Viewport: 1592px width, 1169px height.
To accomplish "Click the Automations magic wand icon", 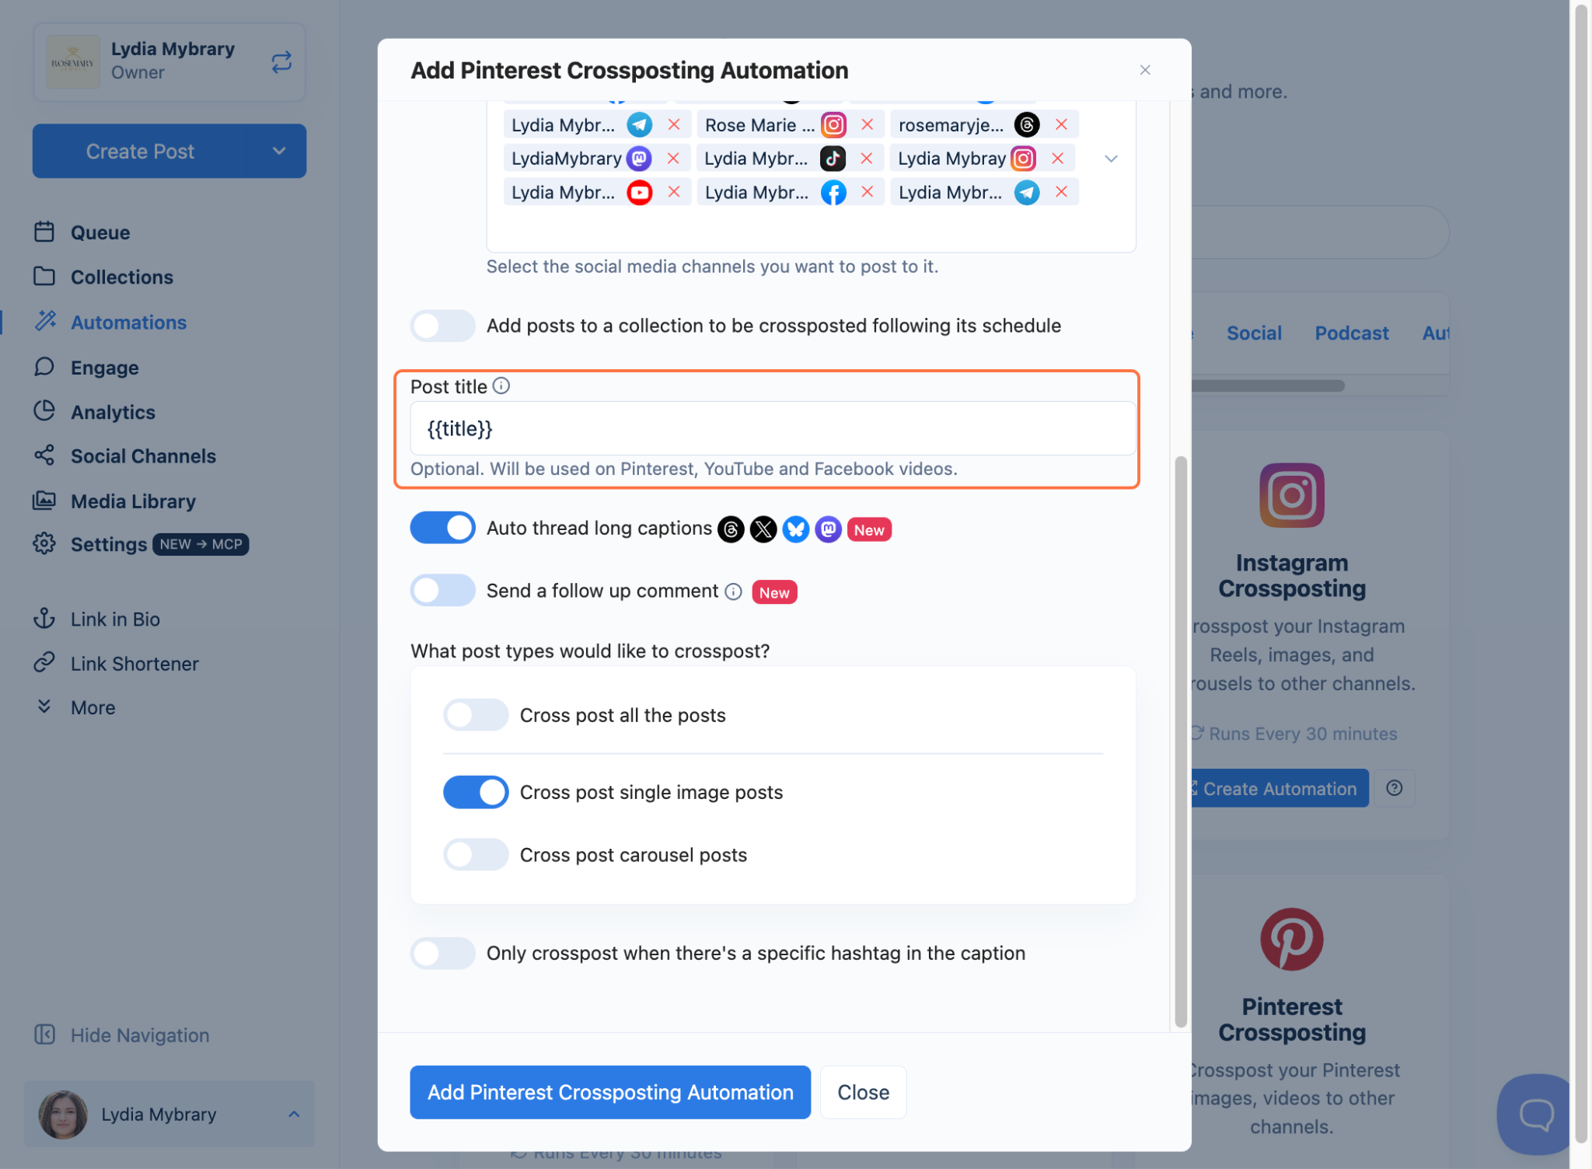I will coord(45,321).
